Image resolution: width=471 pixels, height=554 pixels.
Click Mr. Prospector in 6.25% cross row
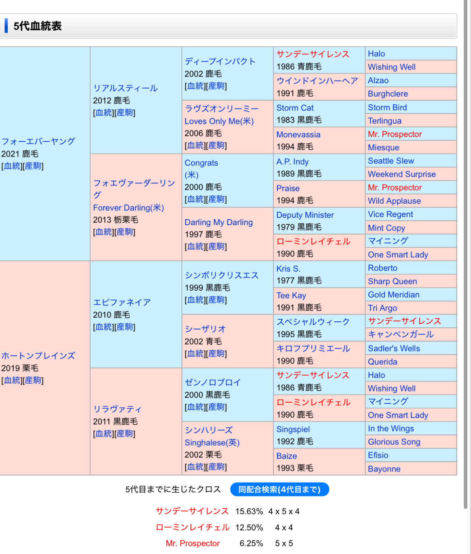coord(193,544)
